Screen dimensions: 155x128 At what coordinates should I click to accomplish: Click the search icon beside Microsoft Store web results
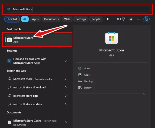pos(10,79)
